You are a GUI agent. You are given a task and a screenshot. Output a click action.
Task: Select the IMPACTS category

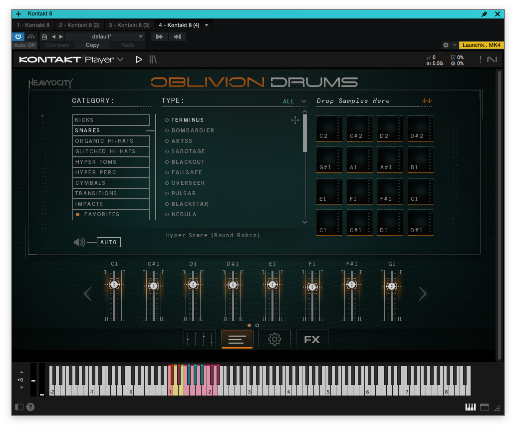(x=111, y=204)
